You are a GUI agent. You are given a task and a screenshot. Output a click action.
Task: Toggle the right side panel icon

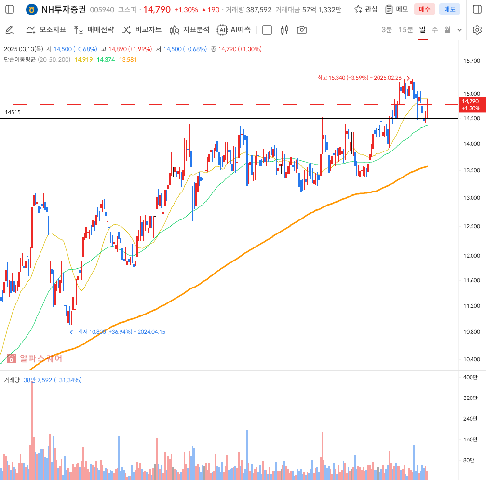(477, 9)
